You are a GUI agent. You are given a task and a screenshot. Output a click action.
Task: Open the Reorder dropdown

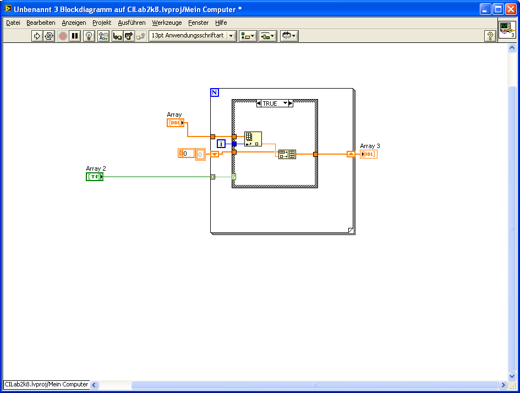tap(289, 36)
